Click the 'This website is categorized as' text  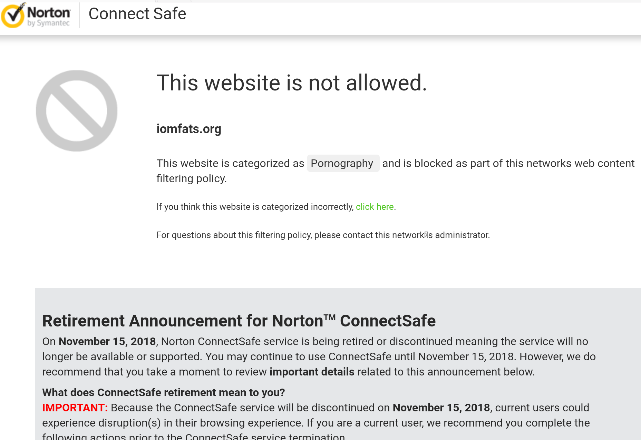point(230,163)
